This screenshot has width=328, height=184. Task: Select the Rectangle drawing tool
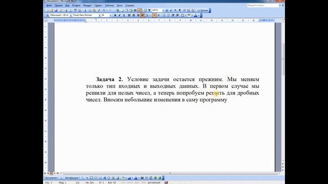91,178
